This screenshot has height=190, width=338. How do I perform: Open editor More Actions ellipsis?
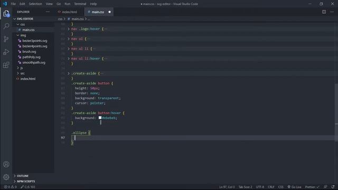332,12
